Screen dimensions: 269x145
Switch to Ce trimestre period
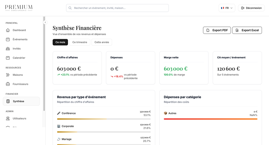point(80,42)
